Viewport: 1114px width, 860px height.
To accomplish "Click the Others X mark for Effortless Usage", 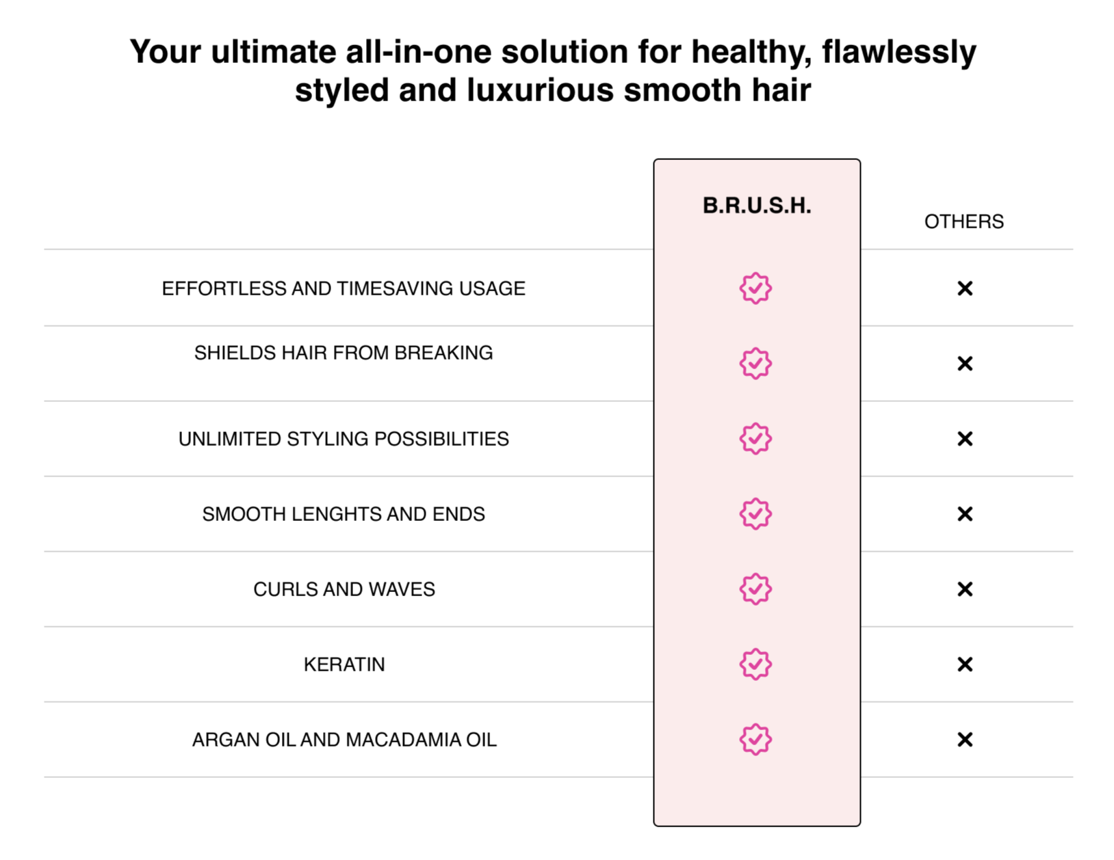I will [965, 288].
